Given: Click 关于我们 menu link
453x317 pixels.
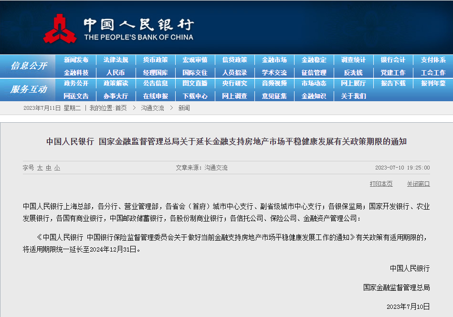Looking at the screenshot, I should click(353, 96).
